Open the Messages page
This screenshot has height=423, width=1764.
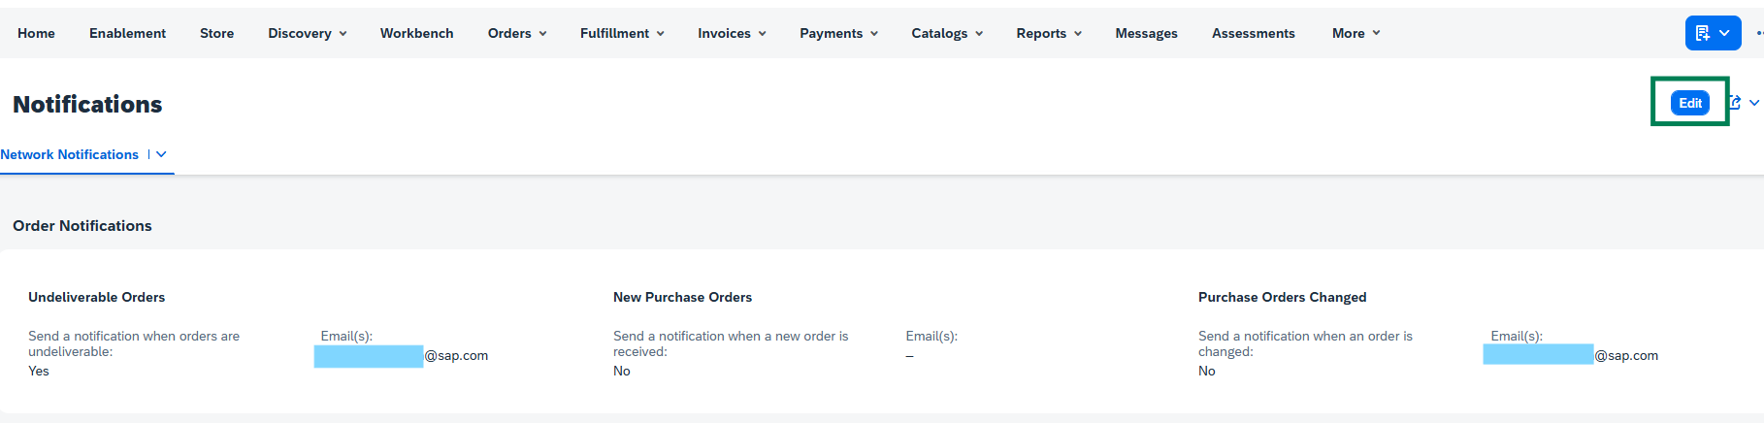1146,33
